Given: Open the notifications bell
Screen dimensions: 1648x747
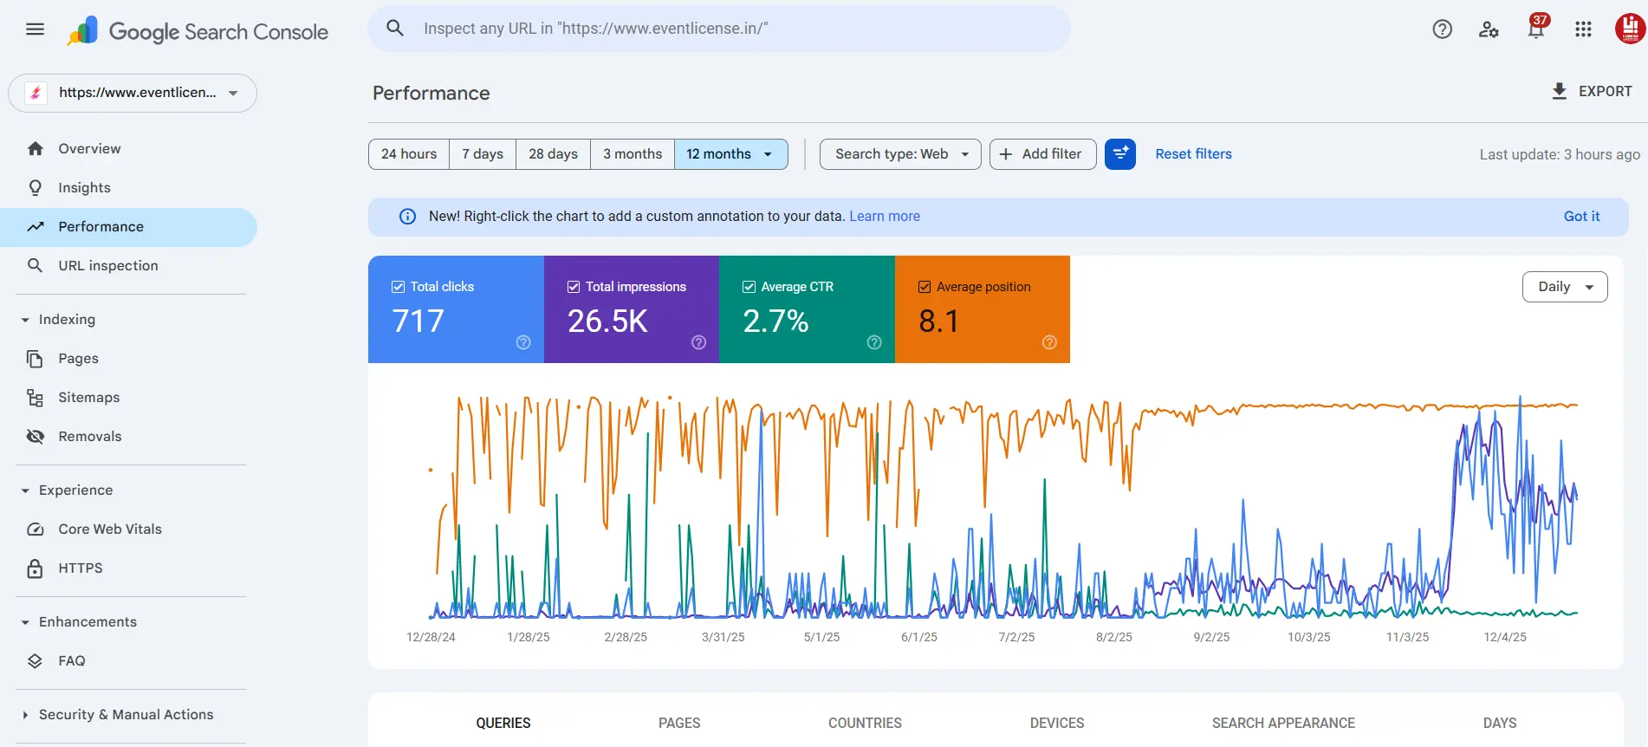Looking at the screenshot, I should point(1535,29).
